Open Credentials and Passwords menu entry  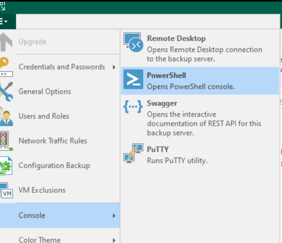60,67
